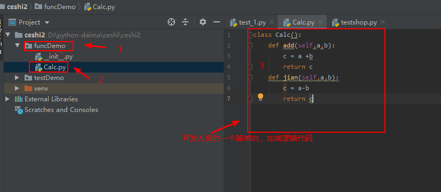Switch to the testshop.py tab
Screen dimensions: 441x192
tap(359, 22)
